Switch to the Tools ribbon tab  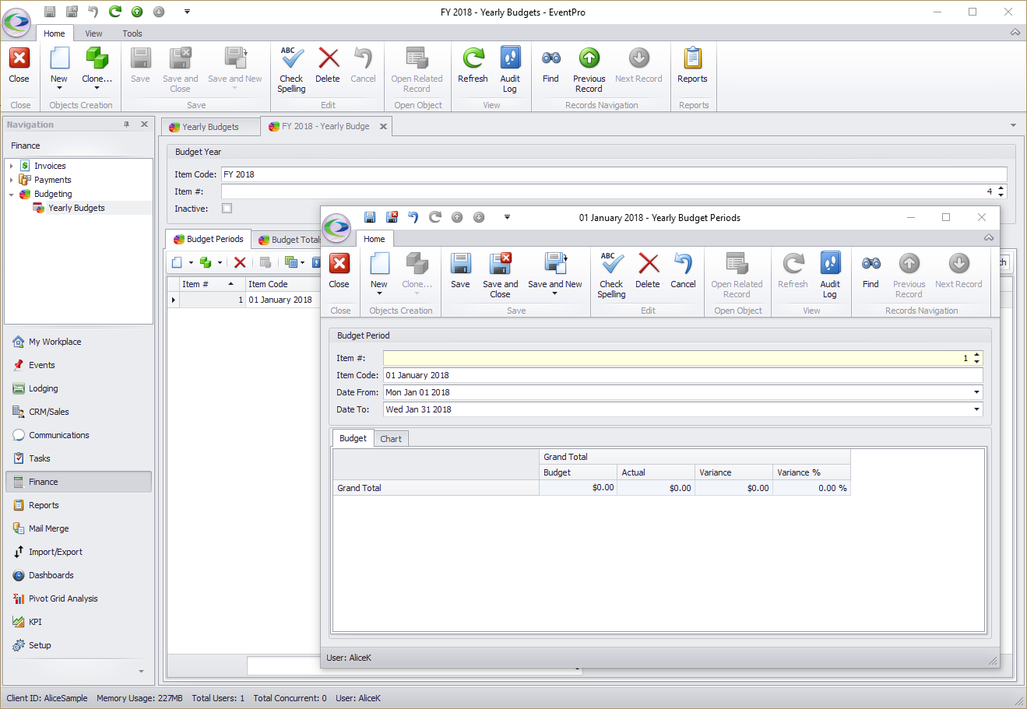pos(132,33)
